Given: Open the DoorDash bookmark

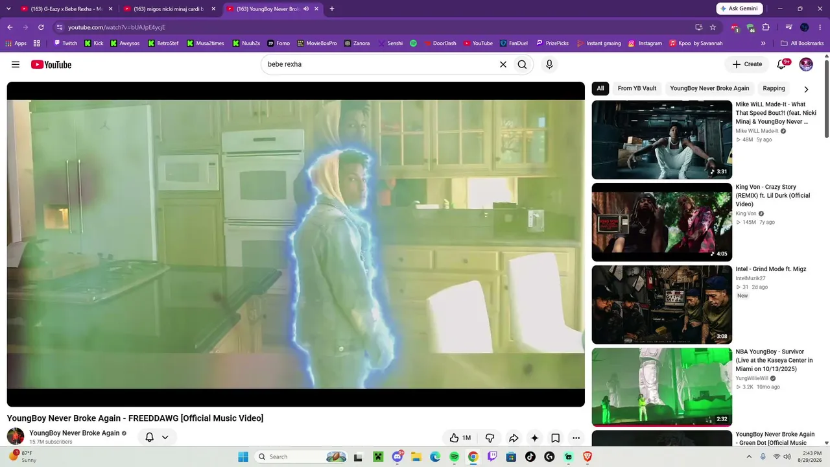Looking at the screenshot, I should (x=440, y=43).
